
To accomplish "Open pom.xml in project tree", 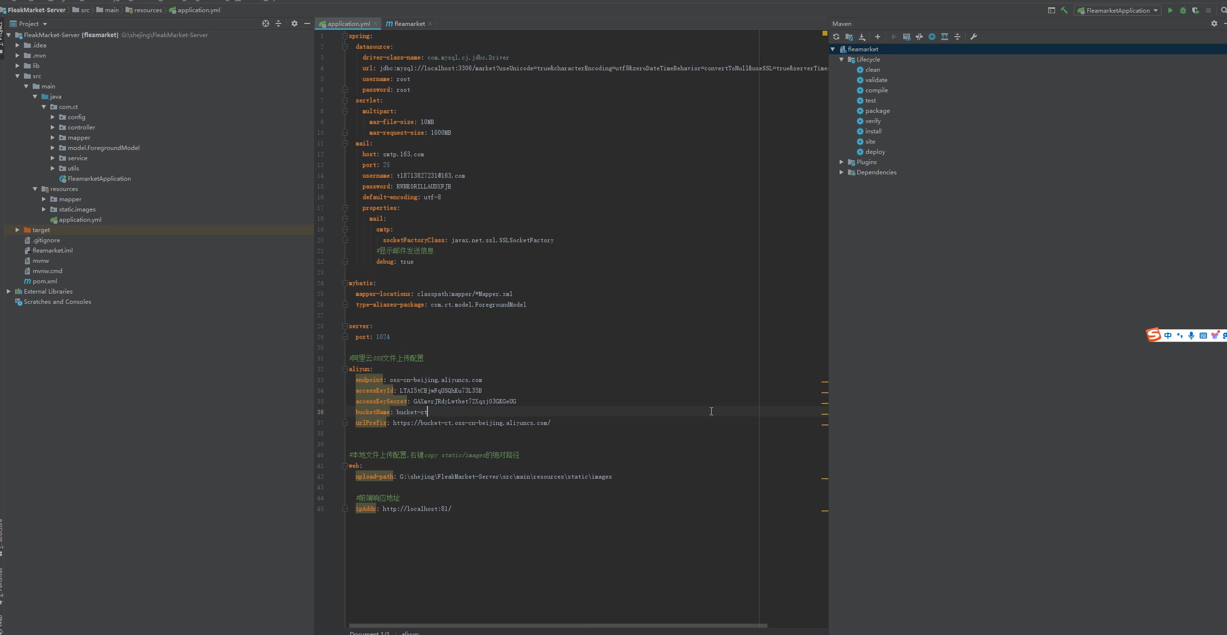I will [44, 281].
